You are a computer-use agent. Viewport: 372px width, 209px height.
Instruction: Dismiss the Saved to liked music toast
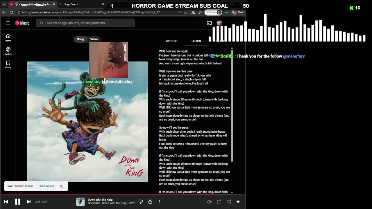point(61,186)
